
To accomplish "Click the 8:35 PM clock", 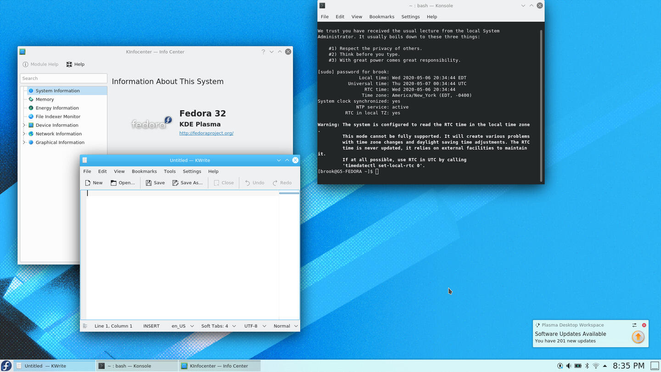I will (629, 366).
